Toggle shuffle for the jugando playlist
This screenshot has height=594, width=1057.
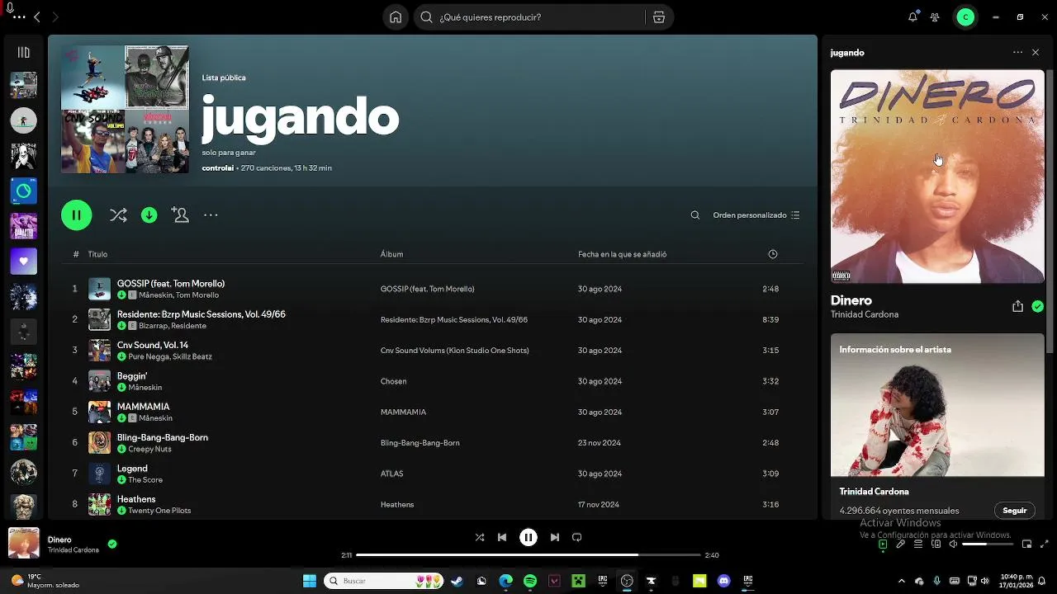coord(118,215)
